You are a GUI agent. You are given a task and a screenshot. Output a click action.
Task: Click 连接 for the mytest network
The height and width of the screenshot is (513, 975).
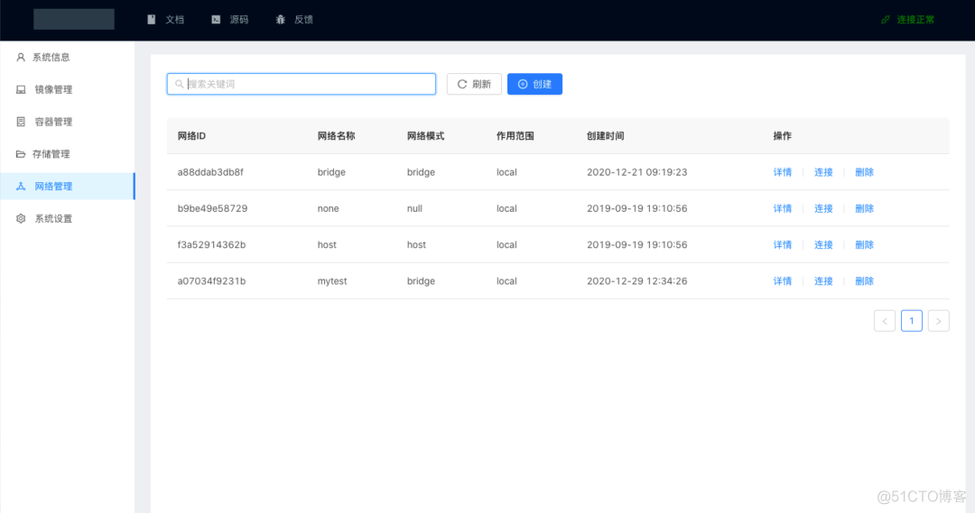[823, 281]
